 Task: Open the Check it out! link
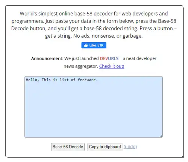click(112, 66)
